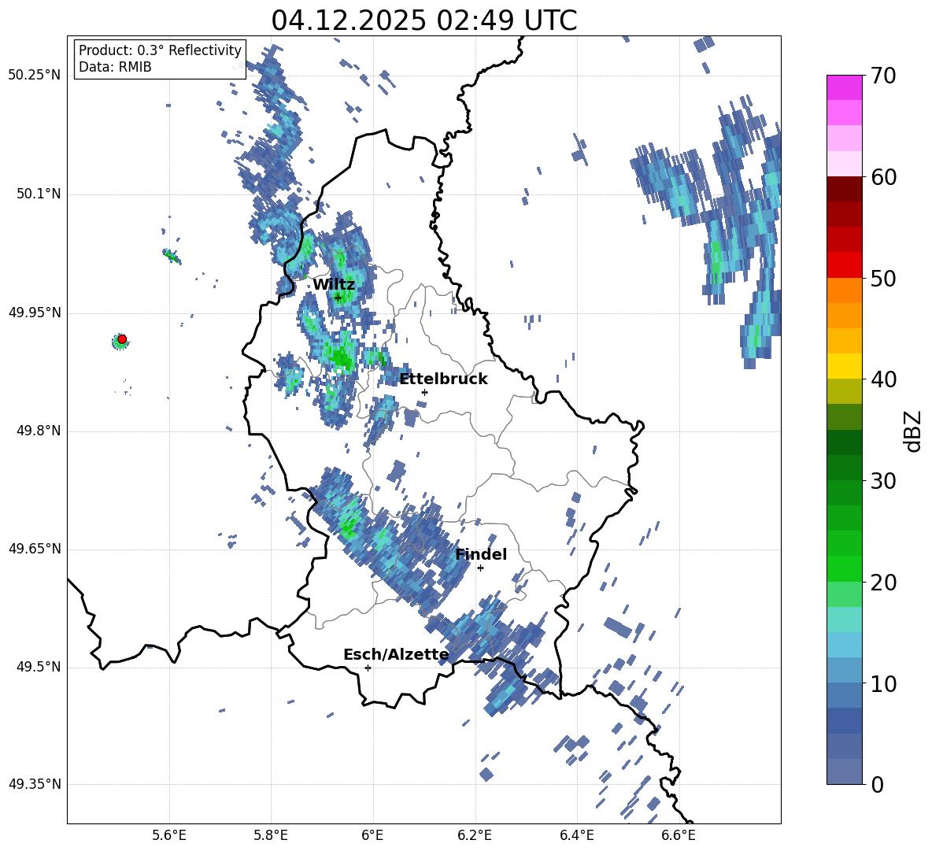Click the 6.4°E longitude label

click(576, 835)
